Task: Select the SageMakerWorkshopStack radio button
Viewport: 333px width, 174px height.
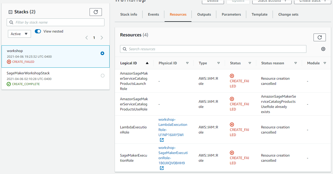Action: coord(103,76)
